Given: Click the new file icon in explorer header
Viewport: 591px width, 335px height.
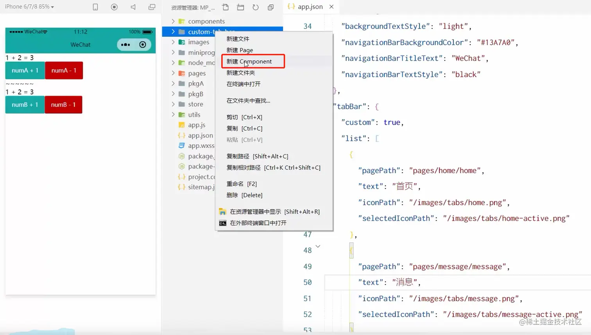Looking at the screenshot, I should (x=226, y=7).
